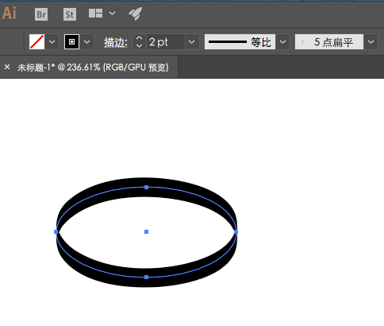Click the stroke weight stepper arrows
Image resolution: width=384 pixels, height=326 pixels.
point(139,42)
